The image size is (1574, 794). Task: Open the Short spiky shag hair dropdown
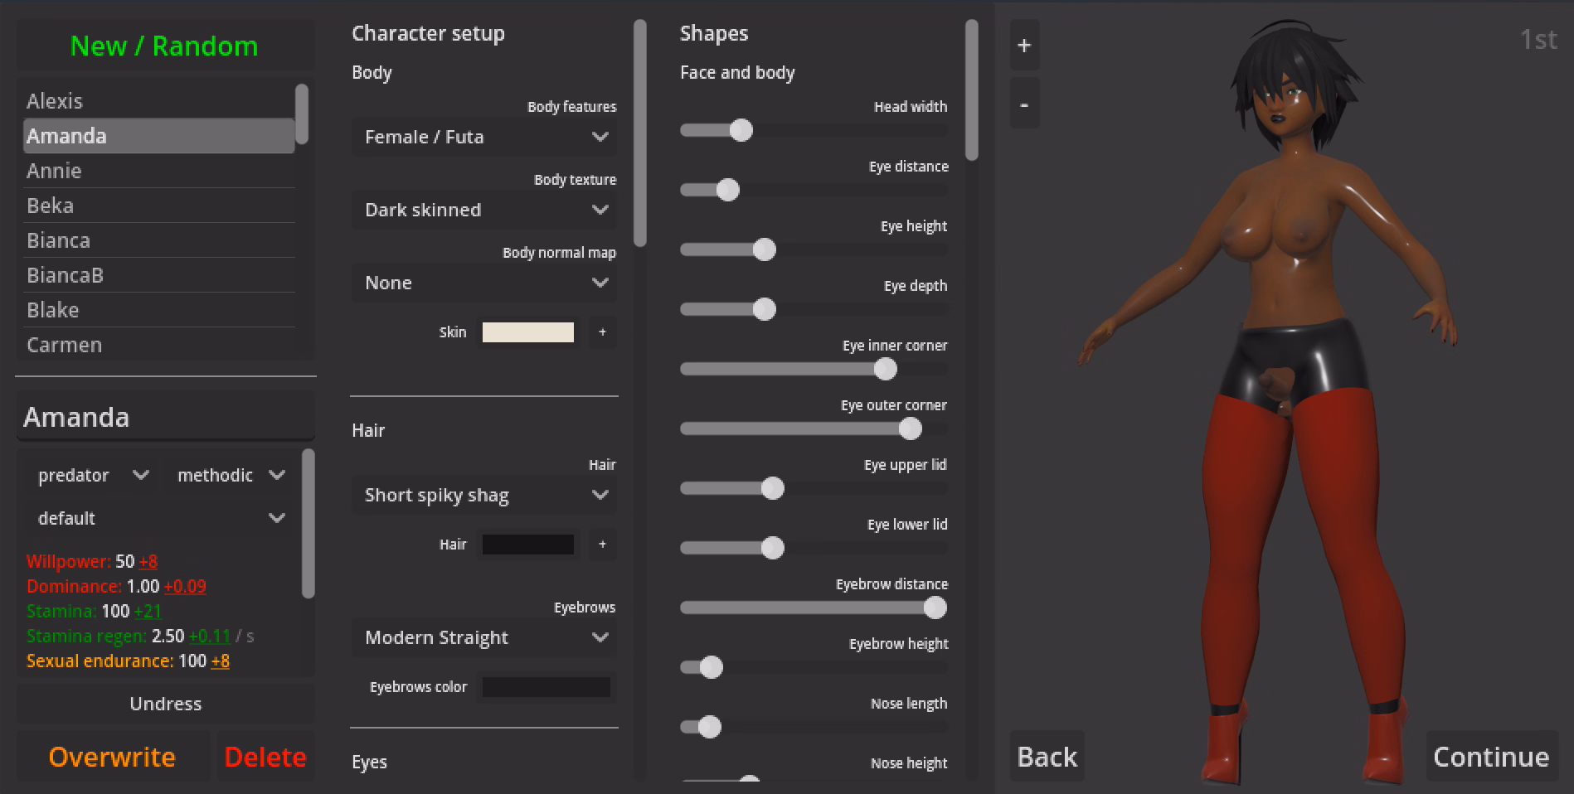[x=485, y=495]
